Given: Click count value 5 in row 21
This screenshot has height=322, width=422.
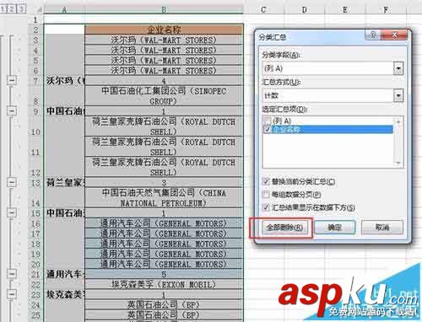Looking at the screenshot, I should pyautogui.click(x=164, y=274).
